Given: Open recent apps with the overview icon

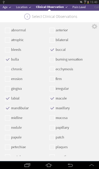Looking at the screenshot, I should [x=27, y=165].
